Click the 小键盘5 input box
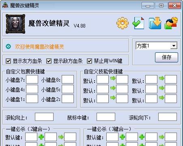Image resolution: width=183 pixels, height=146 pixels. click(x=68, y=89)
